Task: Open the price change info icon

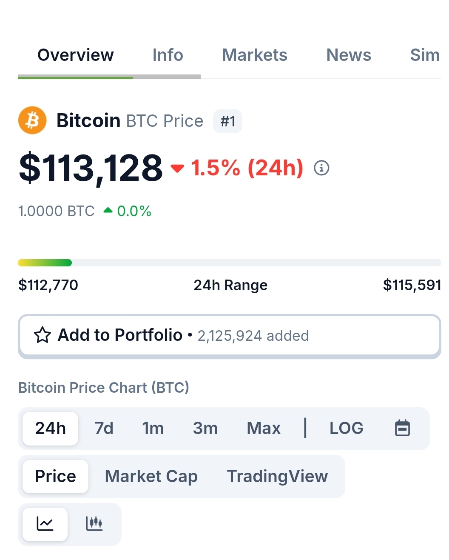Action: click(321, 168)
